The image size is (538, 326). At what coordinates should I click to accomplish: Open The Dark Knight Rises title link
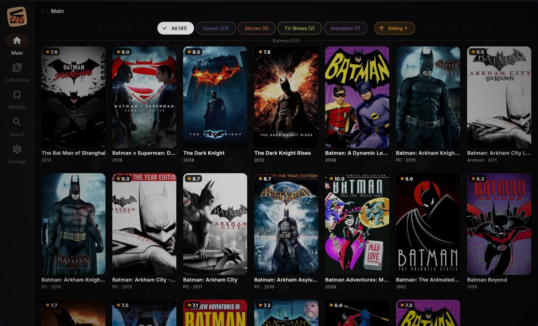point(284,153)
